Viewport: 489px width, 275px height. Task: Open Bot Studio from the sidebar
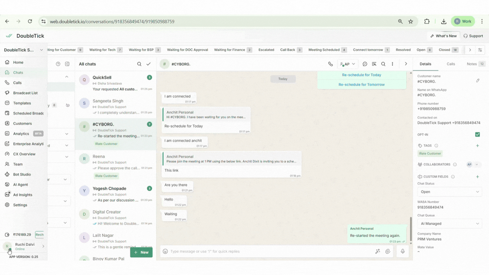coord(22,174)
